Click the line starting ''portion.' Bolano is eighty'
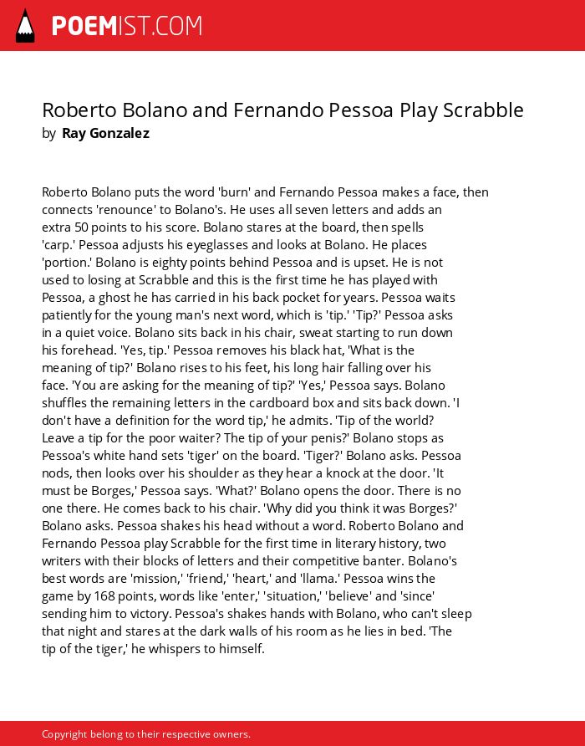Viewport: 585px width, 746px height. pyautogui.click(x=242, y=263)
